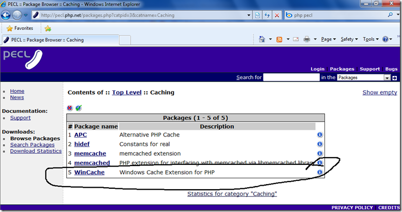Viewport: 402px width, 212px height.
Task: Follow the Login link in header
Action: pos(317,69)
